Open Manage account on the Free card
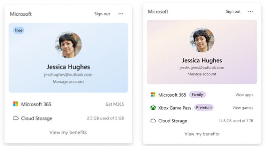The width and height of the screenshot is (266, 146). coord(68,82)
